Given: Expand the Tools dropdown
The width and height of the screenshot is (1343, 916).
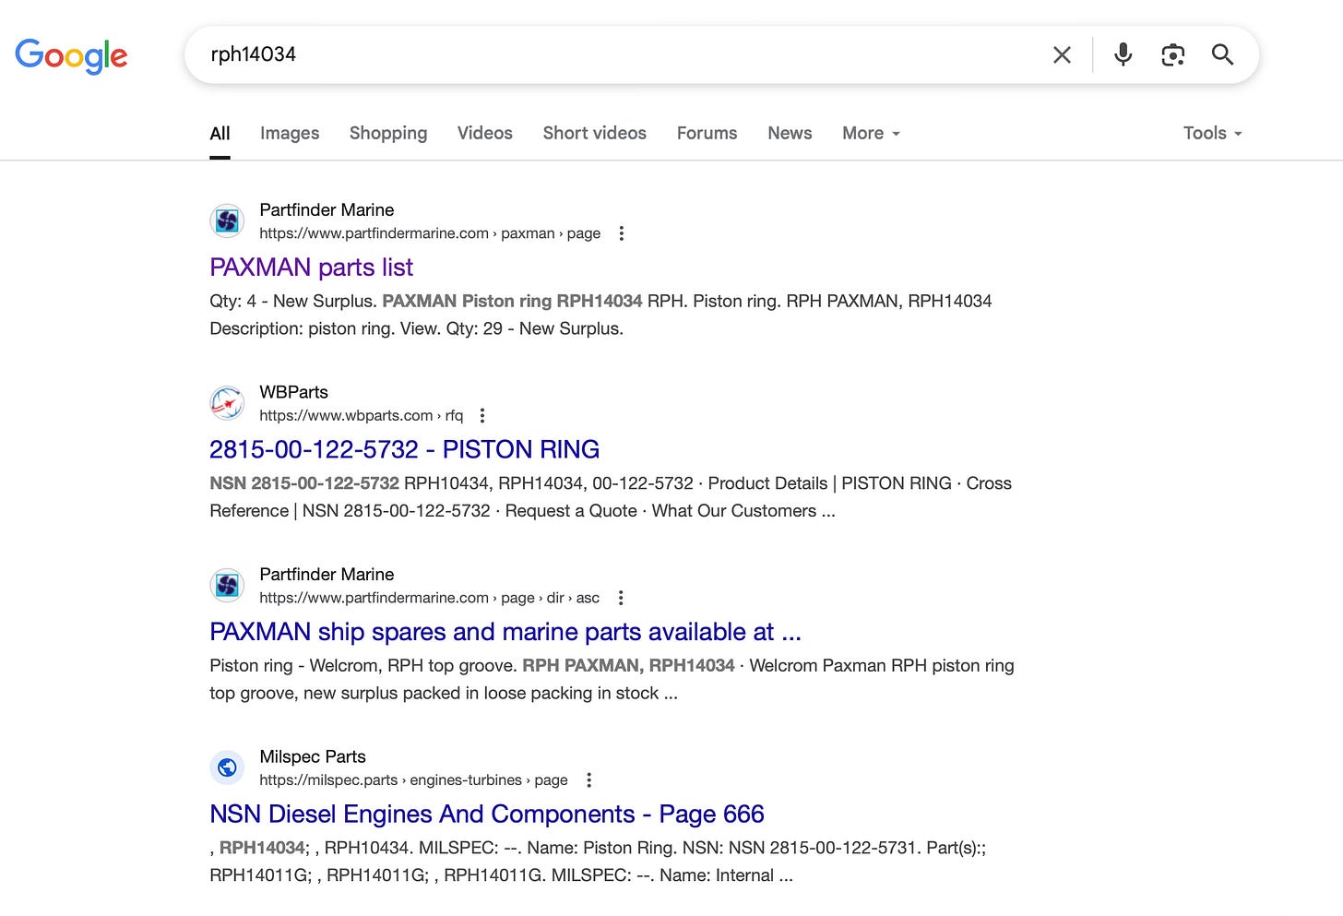Looking at the screenshot, I should (1213, 133).
